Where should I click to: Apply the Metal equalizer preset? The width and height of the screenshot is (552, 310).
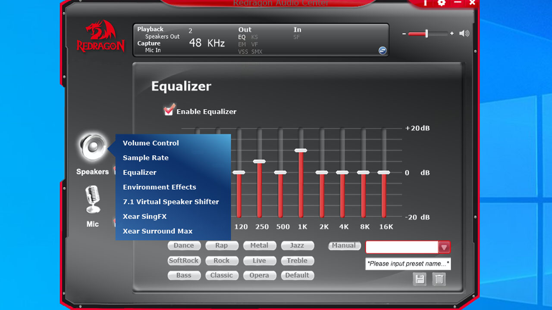[x=259, y=245]
